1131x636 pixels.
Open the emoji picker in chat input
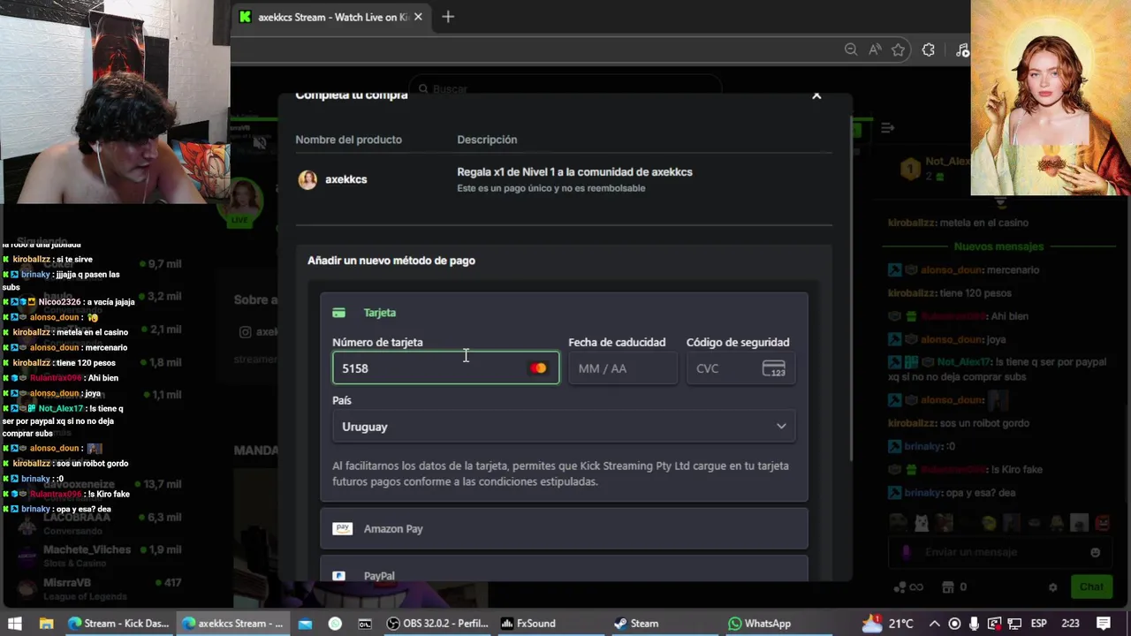(1095, 552)
